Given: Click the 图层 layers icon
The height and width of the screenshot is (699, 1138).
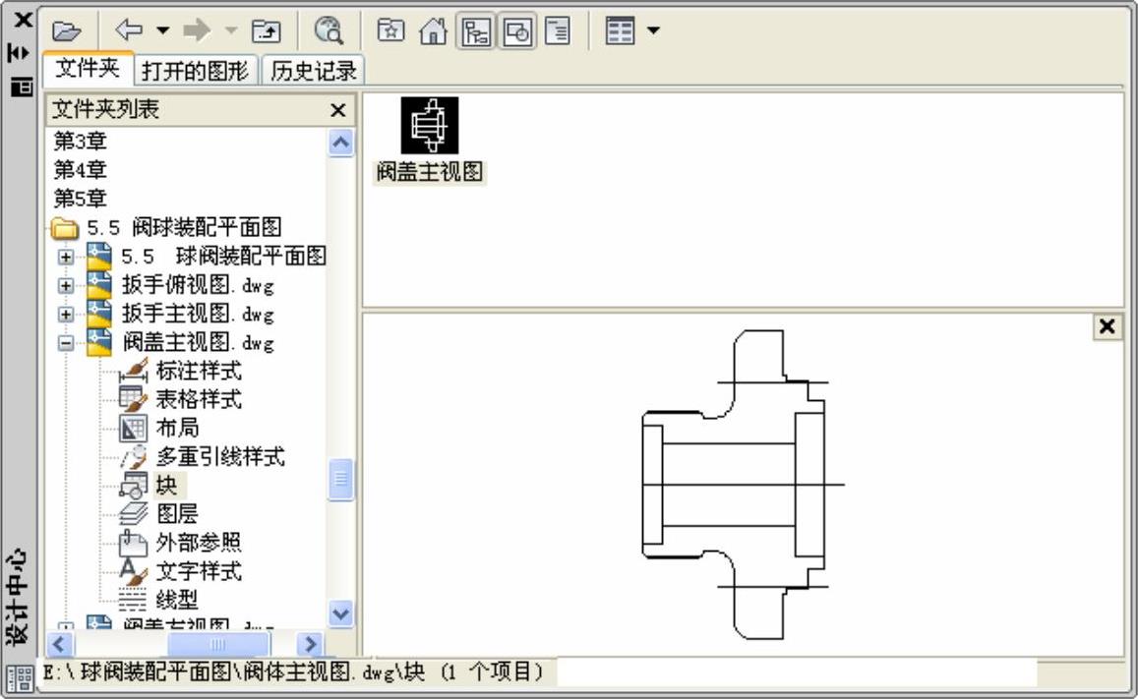Looking at the screenshot, I should click(x=133, y=513).
